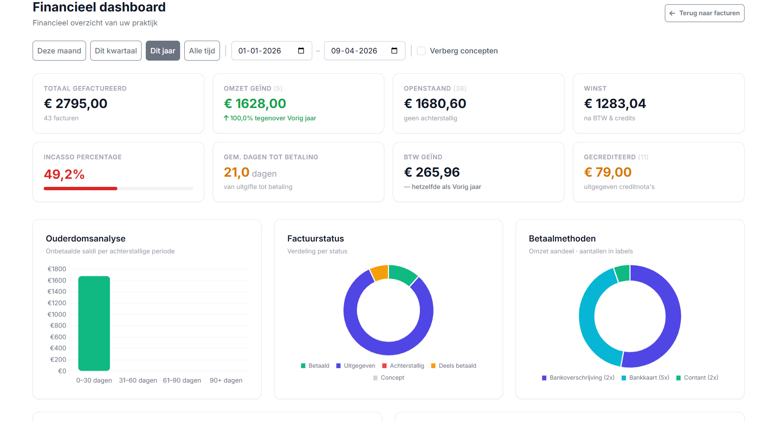The width and height of the screenshot is (778, 422).
Task: Click the 43 facturen text
Action: (61, 118)
